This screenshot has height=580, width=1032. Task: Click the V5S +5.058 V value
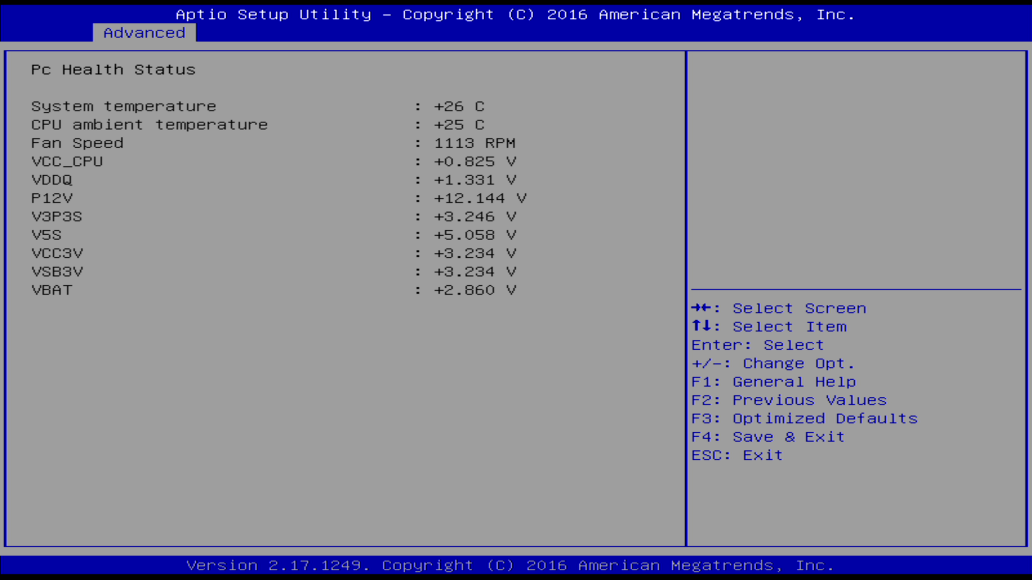pyautogui.click(x=474, y=235)
